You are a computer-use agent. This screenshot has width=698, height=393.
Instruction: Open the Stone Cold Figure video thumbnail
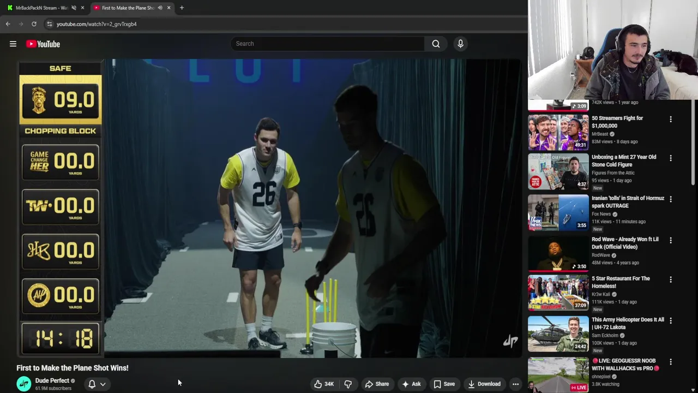pos(558,171)
